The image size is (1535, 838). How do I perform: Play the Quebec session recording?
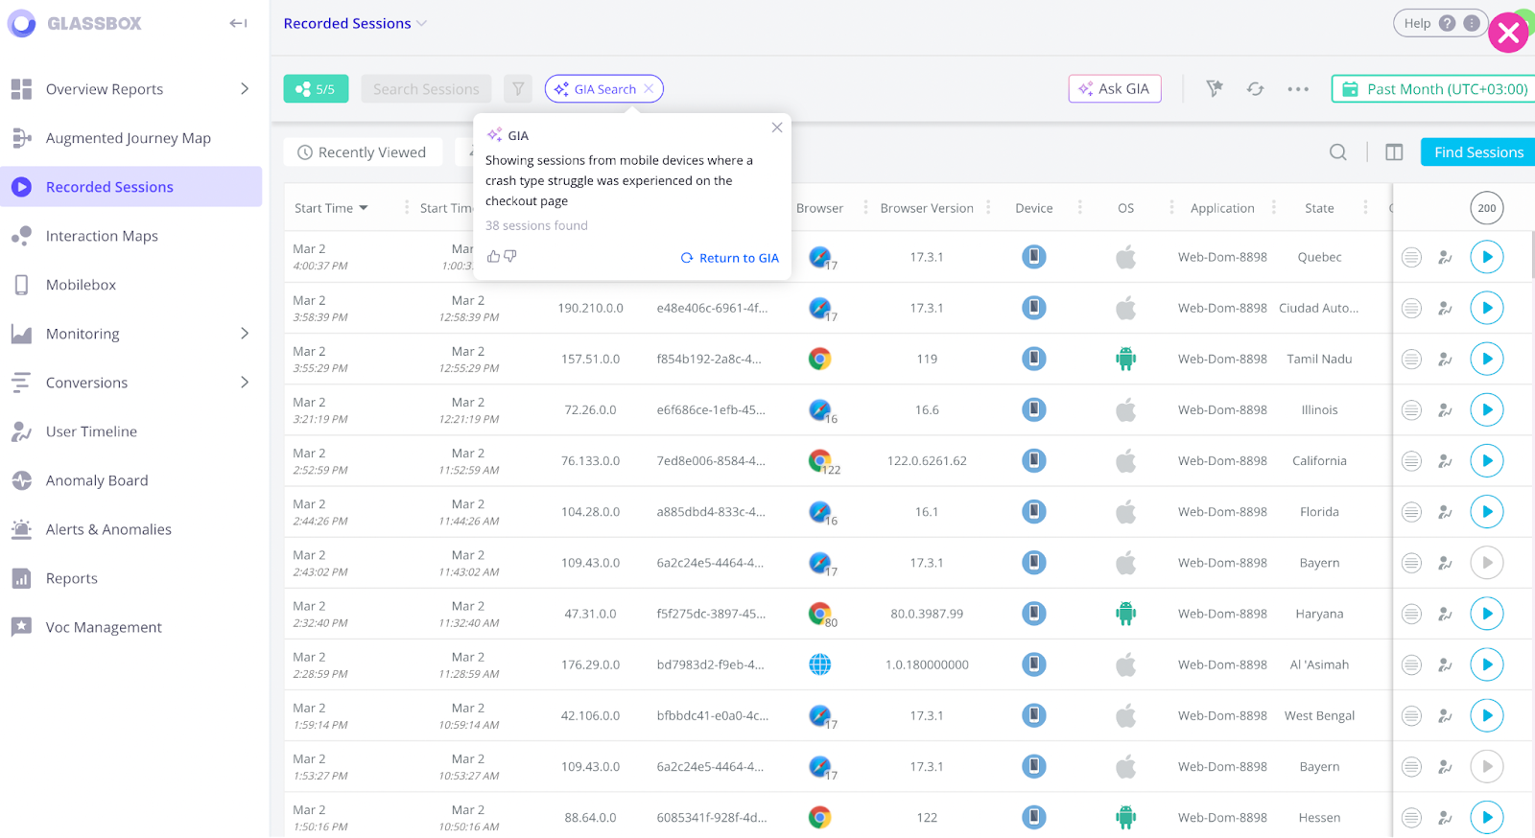(x=1486, y=257)
